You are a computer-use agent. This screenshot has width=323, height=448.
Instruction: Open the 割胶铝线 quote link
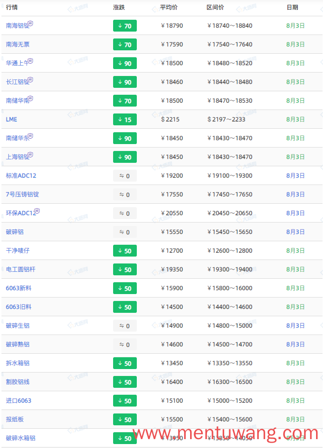[x=18, y=382]
